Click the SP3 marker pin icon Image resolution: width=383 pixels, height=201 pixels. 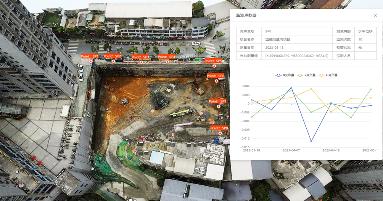(x=141, y=62)
